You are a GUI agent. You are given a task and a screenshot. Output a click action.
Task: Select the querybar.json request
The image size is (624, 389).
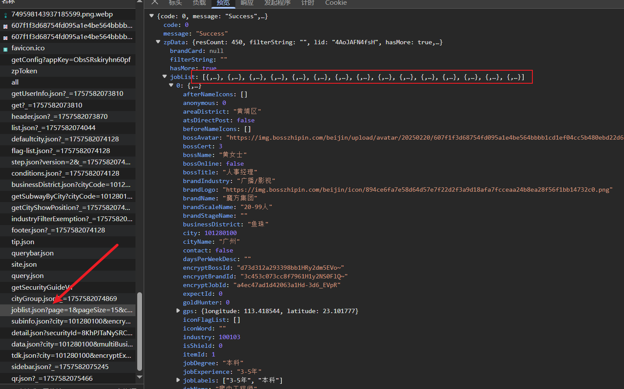coord(68,253)
